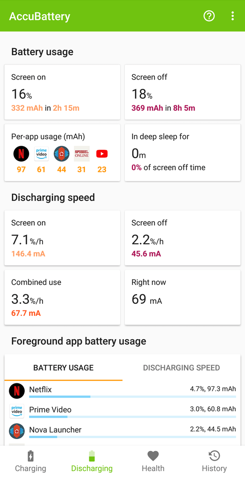Switch to the DISCHARGING SPEED tab
This screenshot has width=245, height=477.
pos(181,367)
